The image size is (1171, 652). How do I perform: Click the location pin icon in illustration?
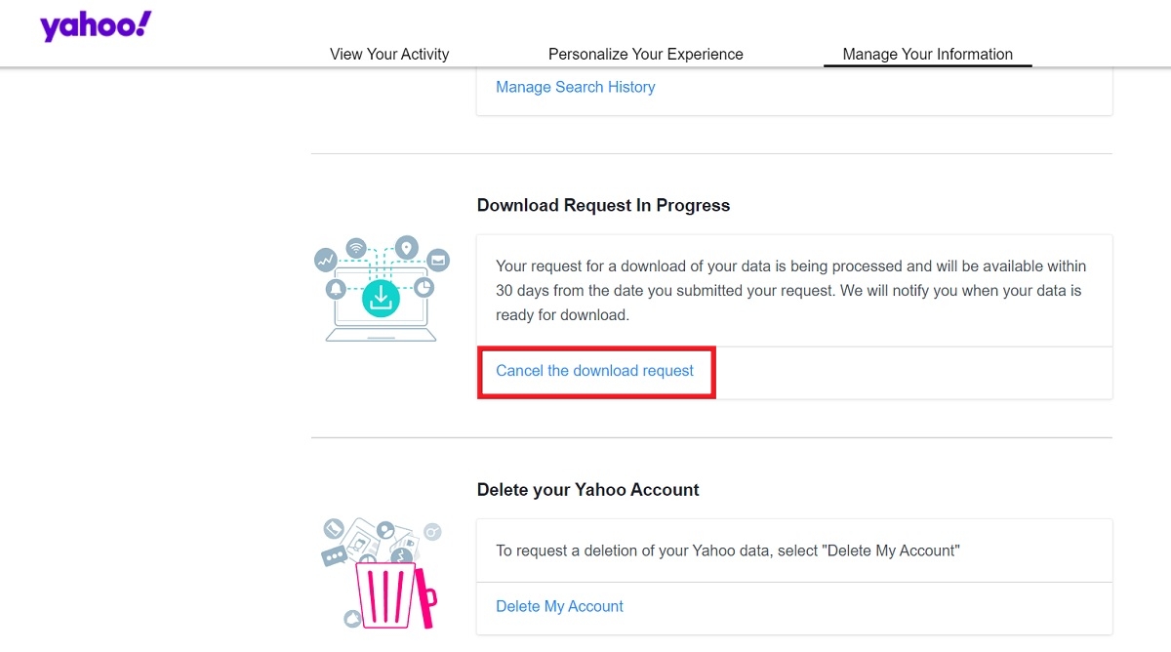[406, 247]
